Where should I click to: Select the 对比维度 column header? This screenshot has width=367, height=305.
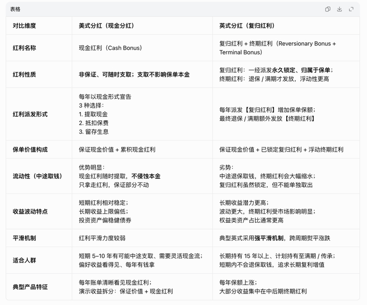[x=24, y=26]
